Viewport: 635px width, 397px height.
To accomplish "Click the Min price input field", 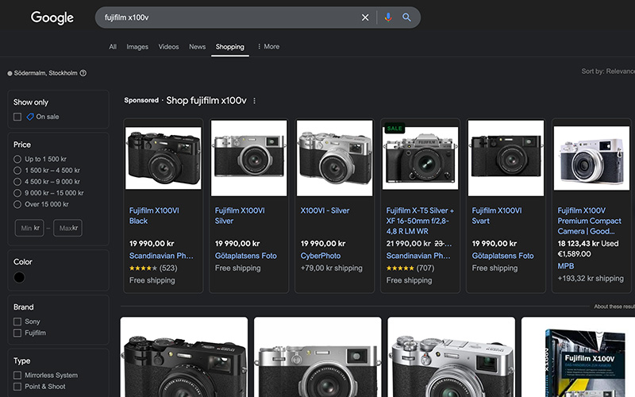I will [x=29, y=228].
